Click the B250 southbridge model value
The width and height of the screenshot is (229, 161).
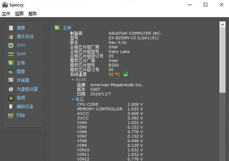click(113, 65)
